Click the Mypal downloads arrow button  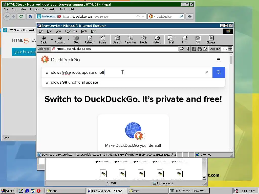coord(190,16)
